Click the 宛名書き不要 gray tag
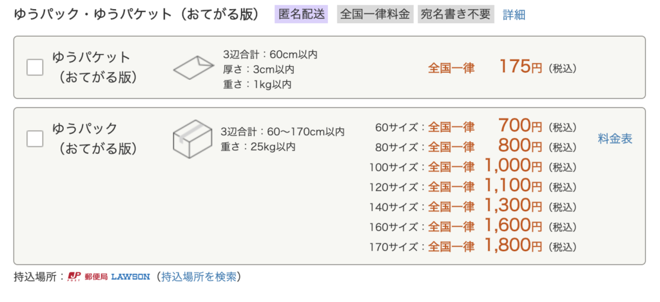 [456, 14]
